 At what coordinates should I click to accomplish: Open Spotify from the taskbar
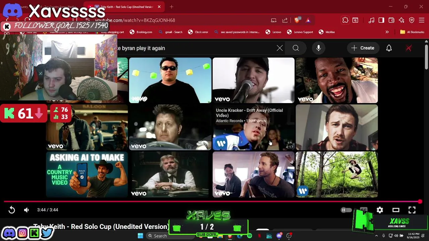click(249, 236)
